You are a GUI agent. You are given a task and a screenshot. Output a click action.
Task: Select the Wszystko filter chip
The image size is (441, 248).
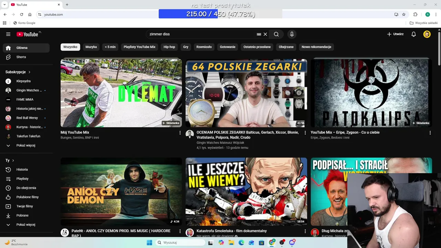tap(70, 47)
